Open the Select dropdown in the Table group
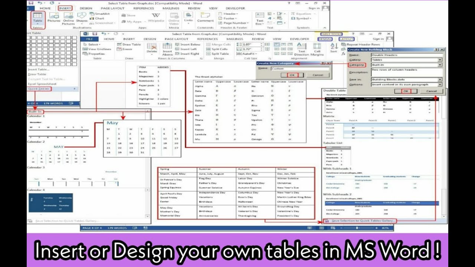The height and width of the screenshot is (267, 475). click(x=92, y=44)
